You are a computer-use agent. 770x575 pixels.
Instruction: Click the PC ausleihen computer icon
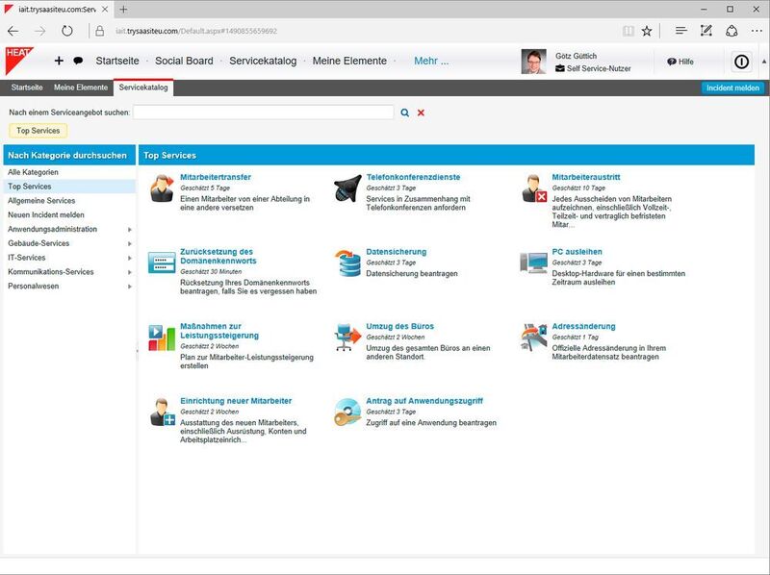[534, 262]
